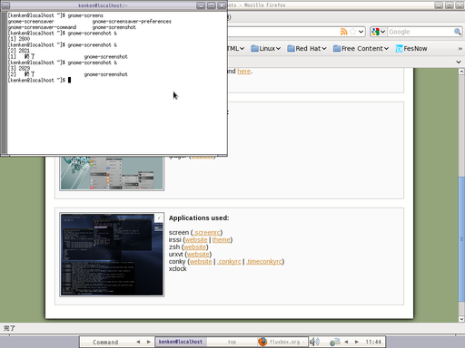Open the tab list dropdown arrow
The image size is (465, 348).
tap(459, 62)
